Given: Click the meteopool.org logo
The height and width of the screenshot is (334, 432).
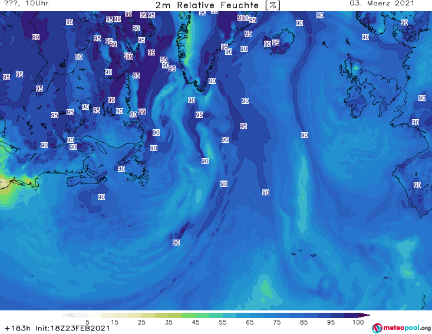Looking at the screenshot, I should pyautogui.click(x=401, y=328).
